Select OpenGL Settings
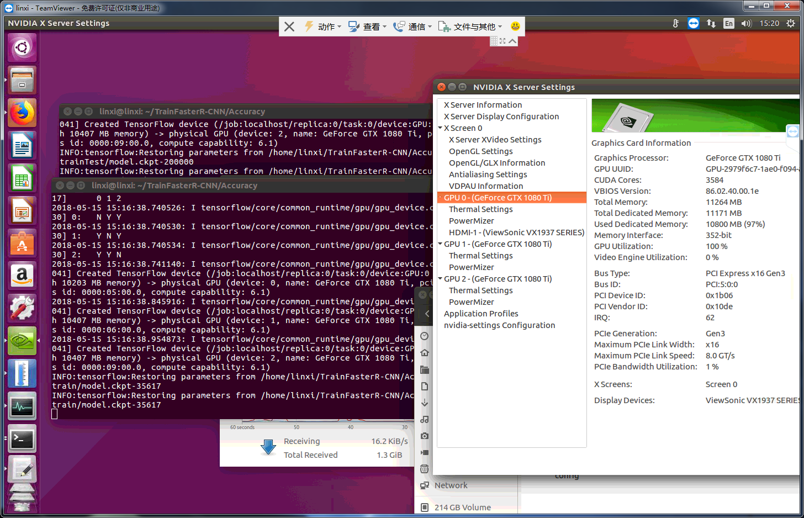Viewport: 804px width, 518px height. point(480,151)
